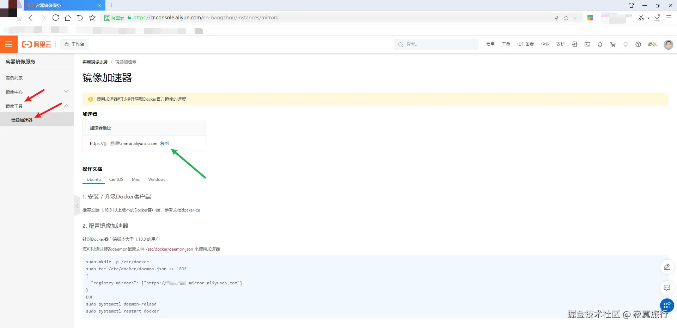The height and width of the screenshot is (328, 677).
Task: Open the 工作台 workbench button
Action: (x=74, y=44)
